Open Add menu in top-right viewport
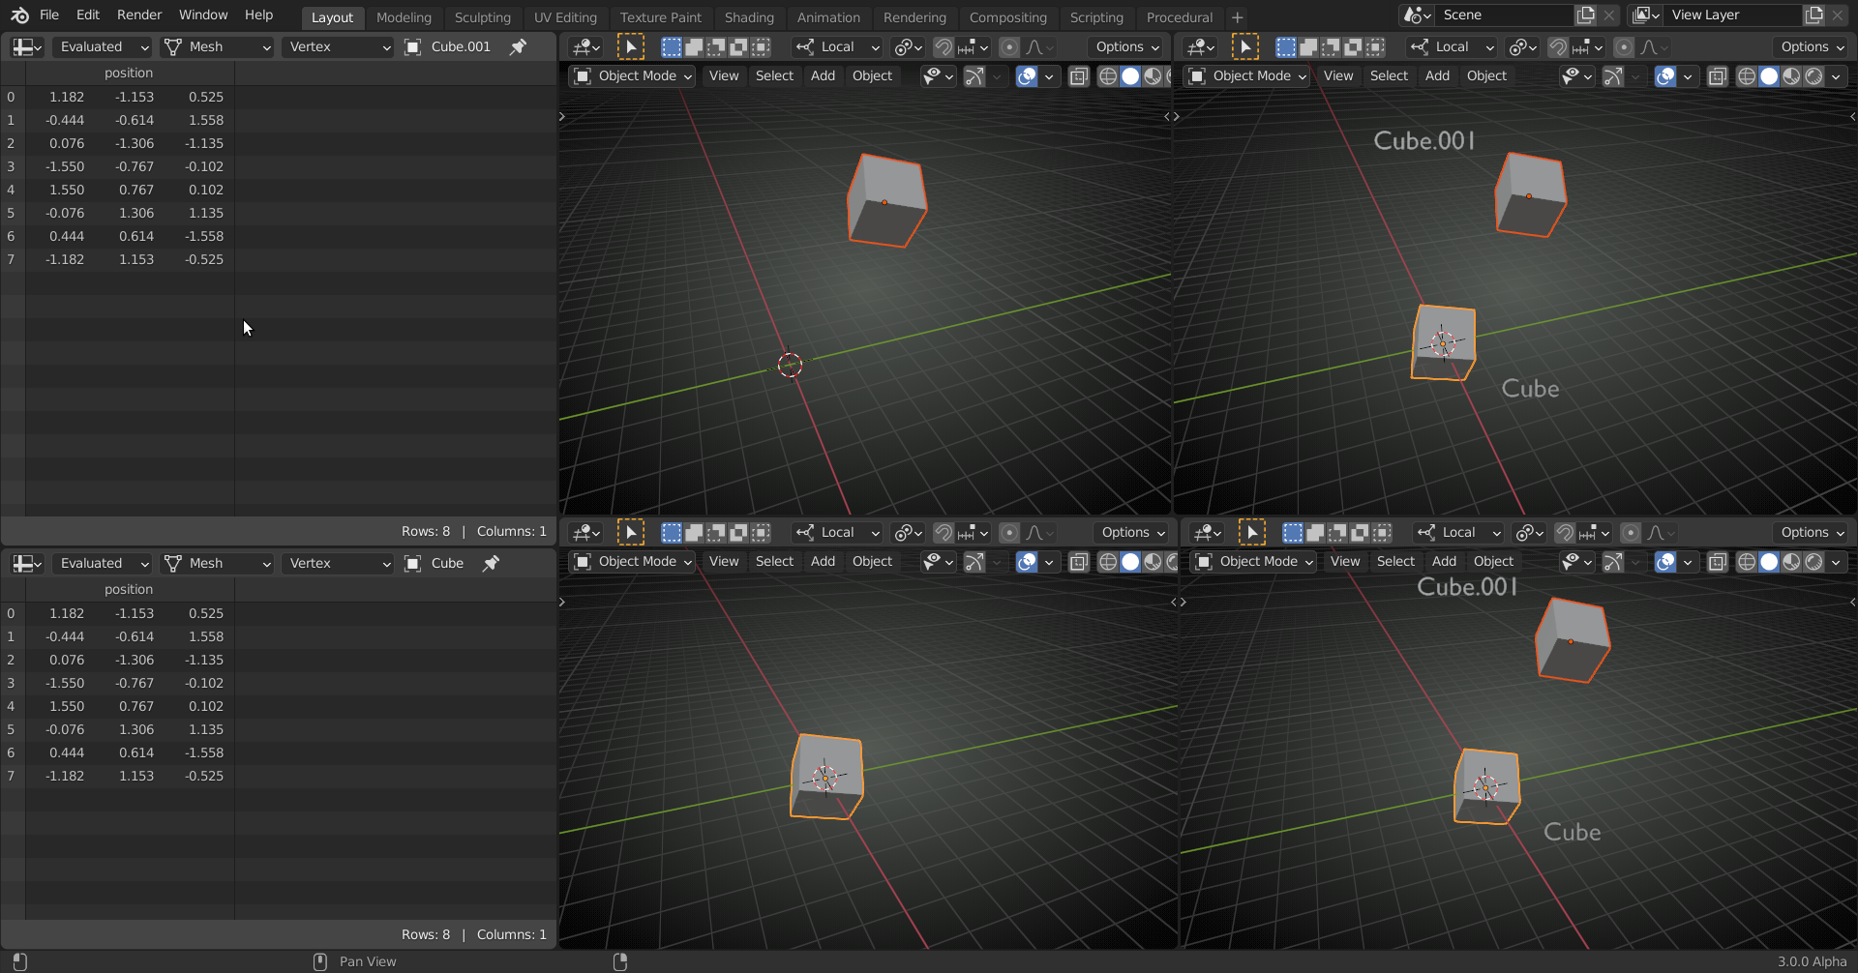1858x973 pixels. (x=1437, y=76)
